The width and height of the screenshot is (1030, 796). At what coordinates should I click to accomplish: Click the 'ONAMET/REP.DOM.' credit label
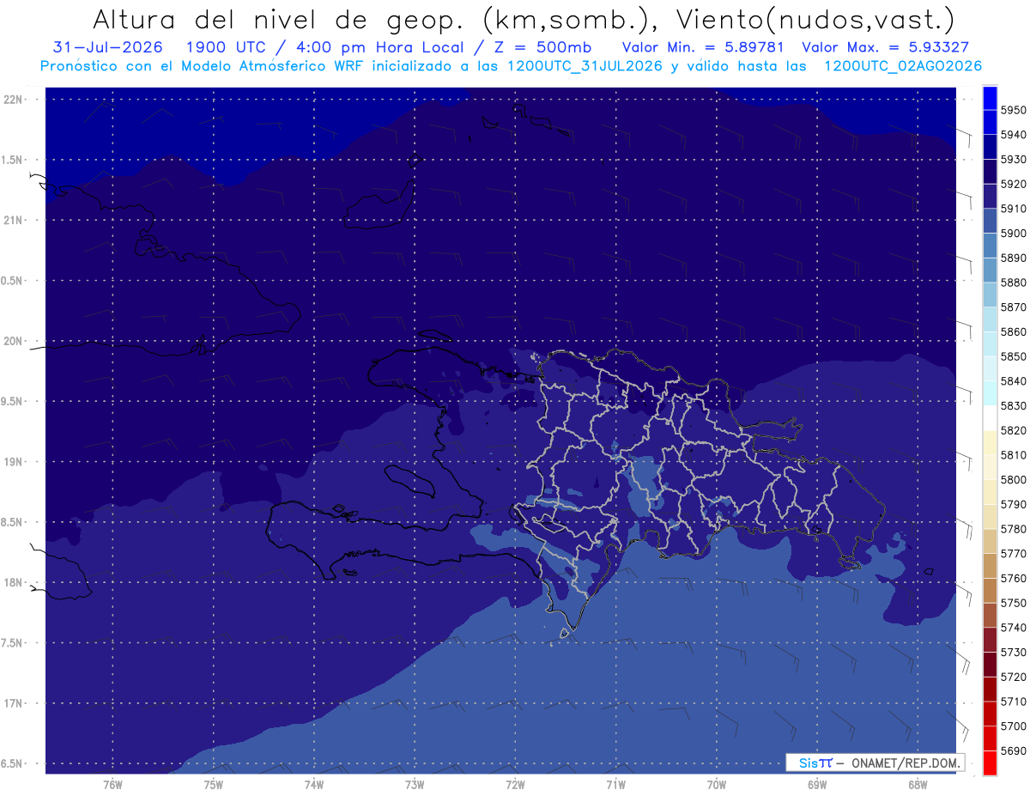(x=904, y=763)
